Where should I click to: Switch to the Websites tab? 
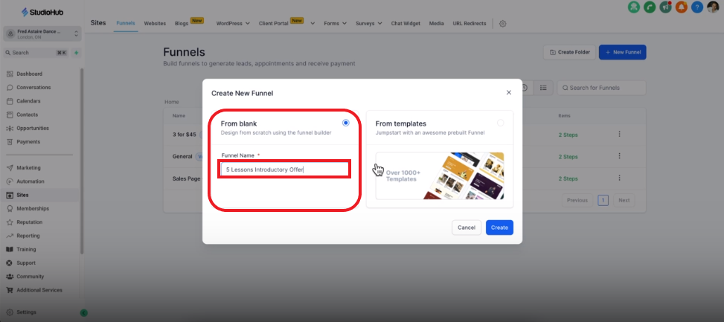click(x=155, y=23)
